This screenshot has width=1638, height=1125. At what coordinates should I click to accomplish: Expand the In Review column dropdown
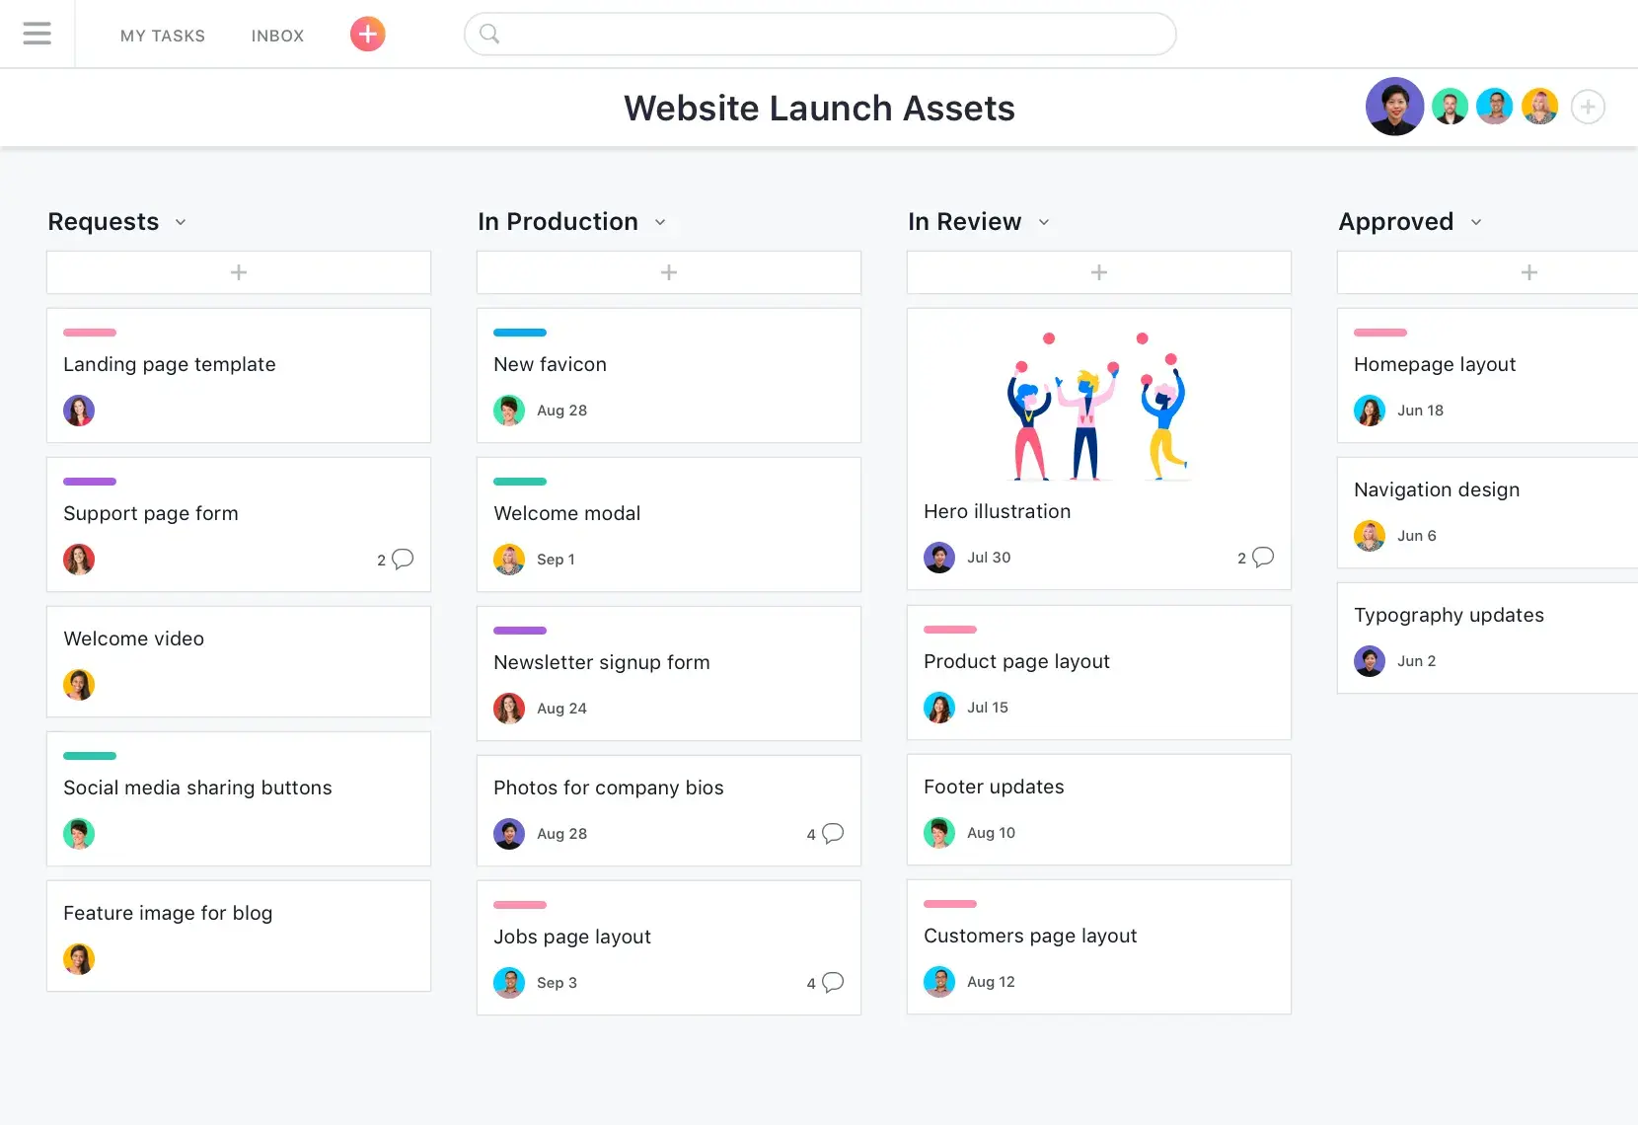(1044, 222)
